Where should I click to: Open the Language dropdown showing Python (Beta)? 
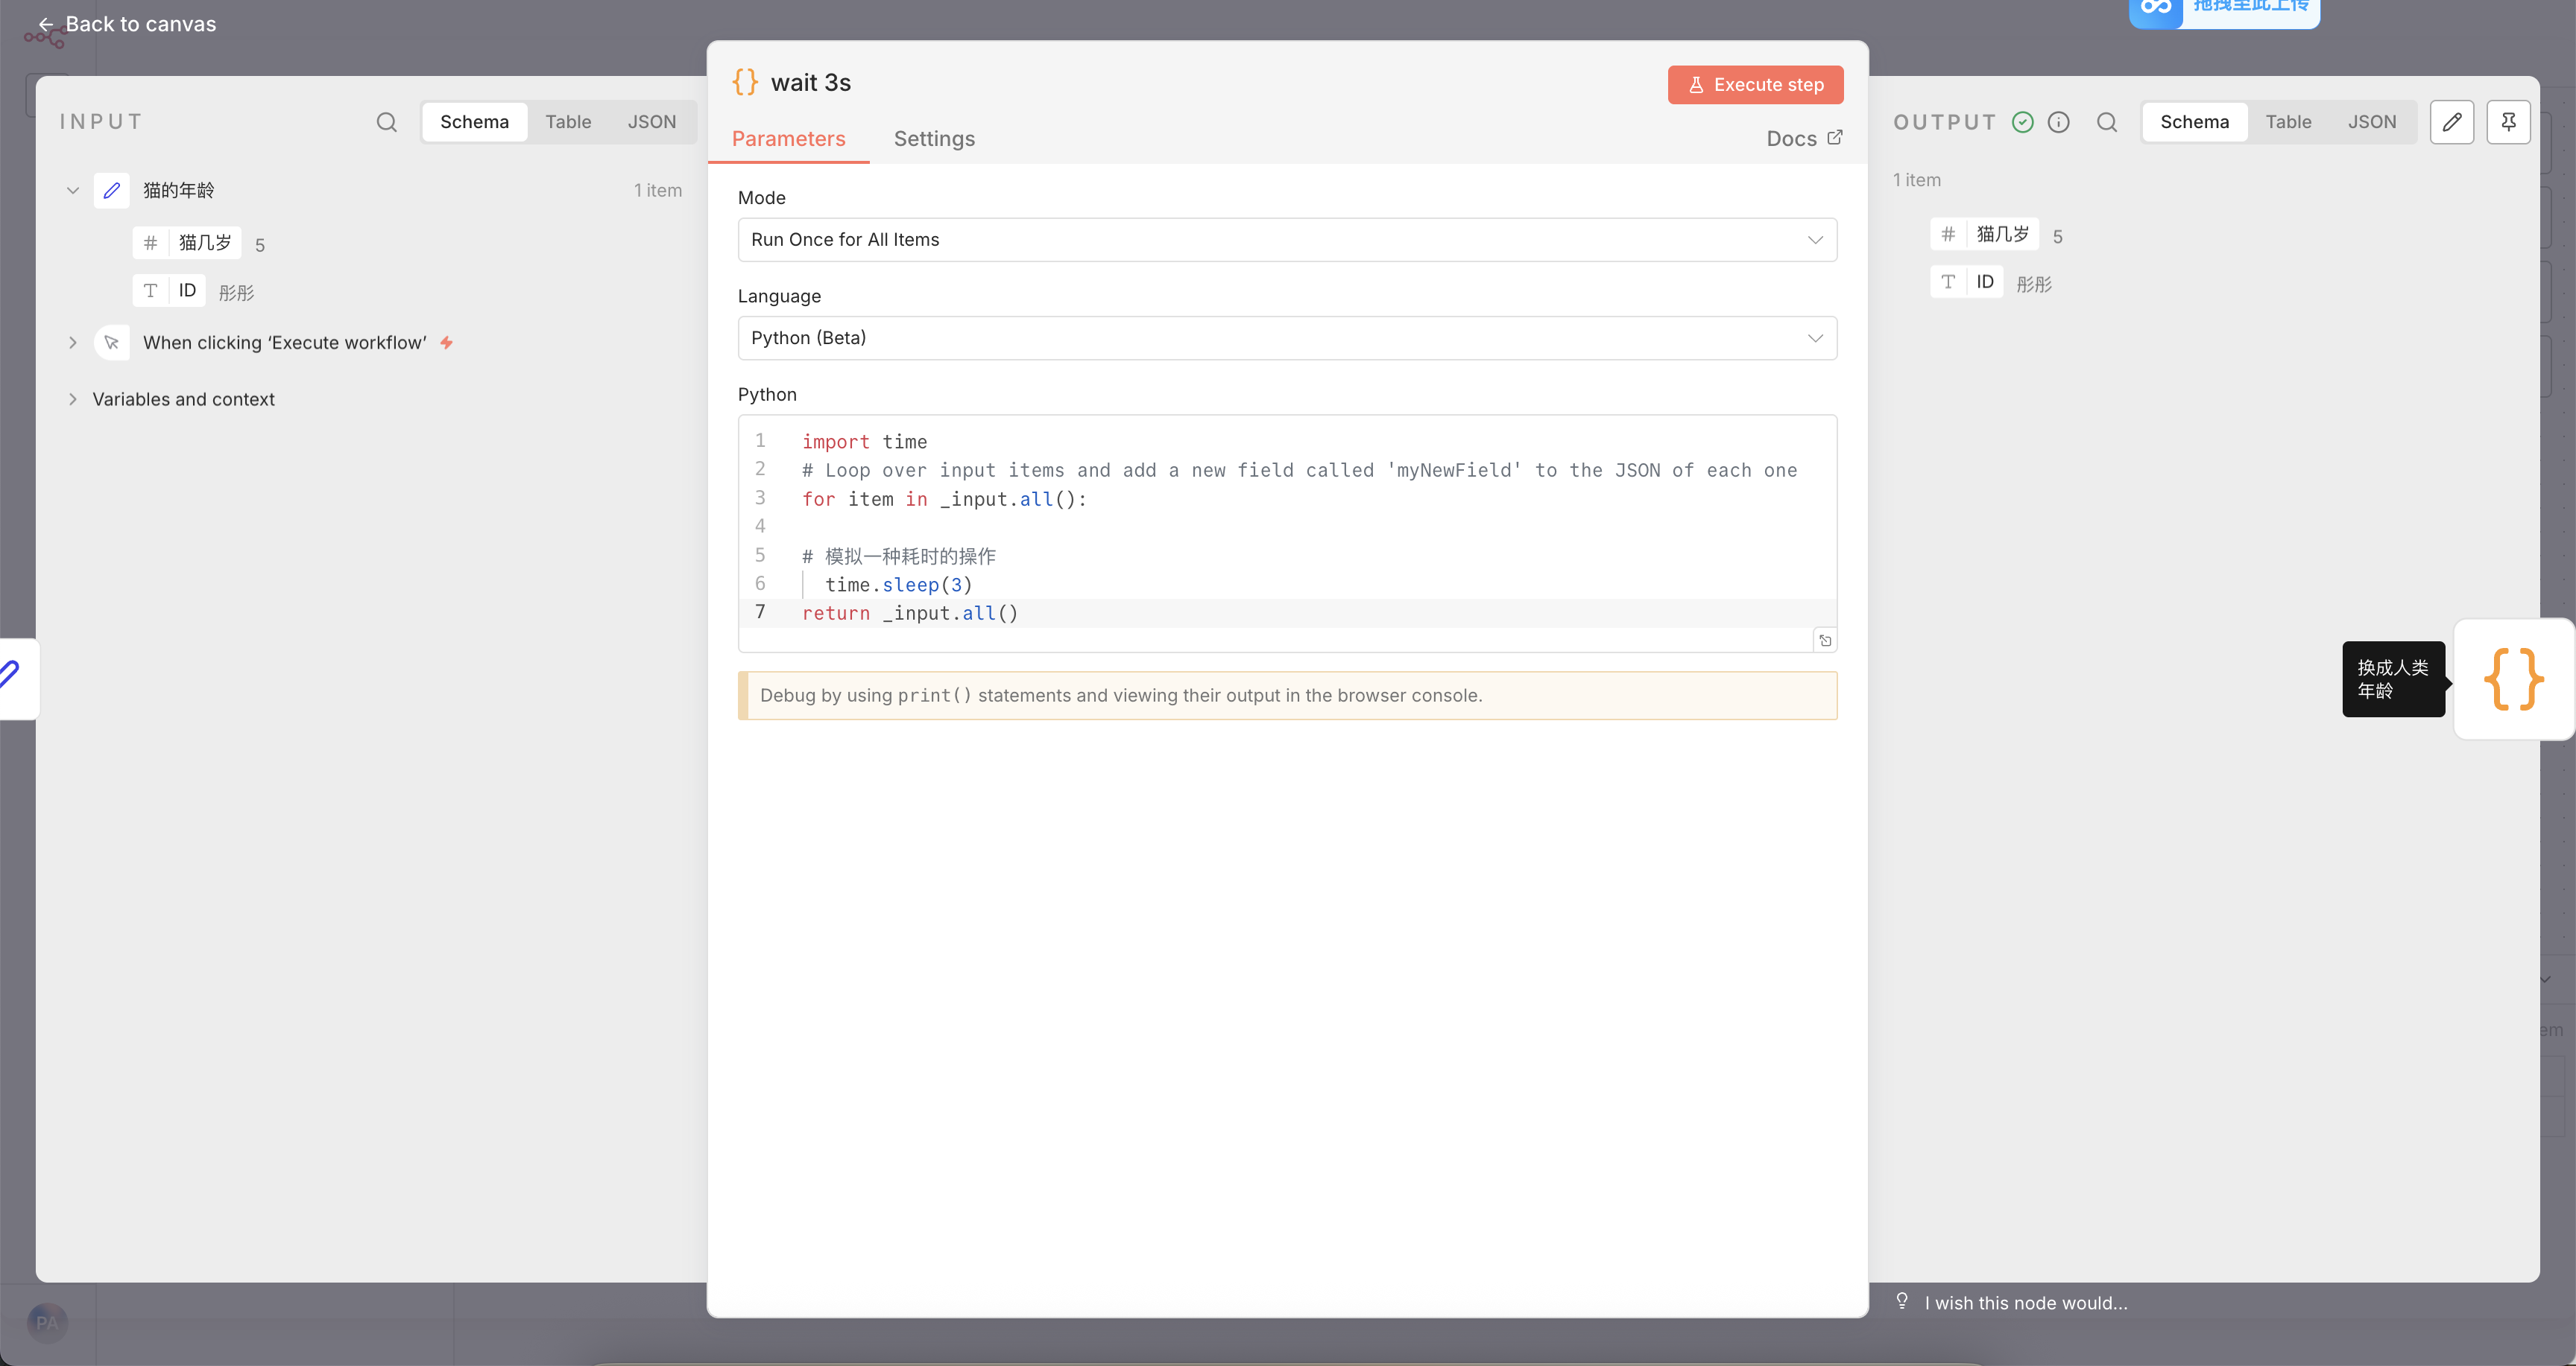(1286, 337)
